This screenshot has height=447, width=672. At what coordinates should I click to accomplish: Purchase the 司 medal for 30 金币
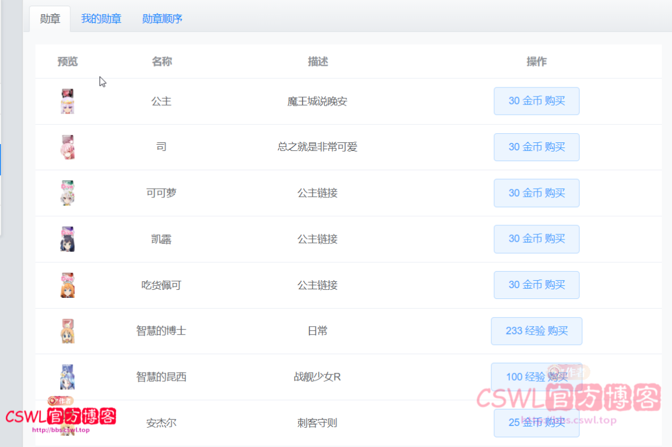point(536,147)
